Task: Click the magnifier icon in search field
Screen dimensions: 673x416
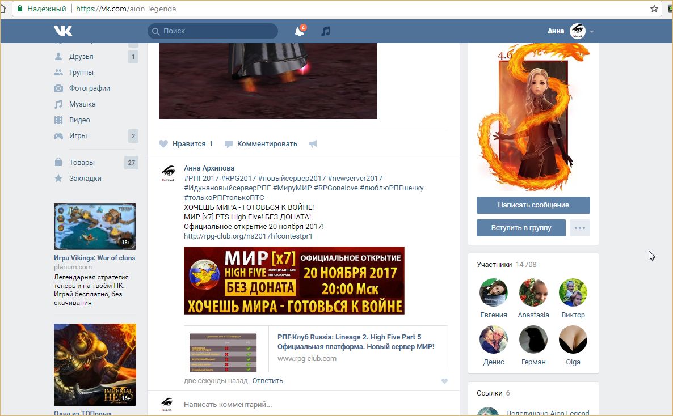Action: [156, 31]
